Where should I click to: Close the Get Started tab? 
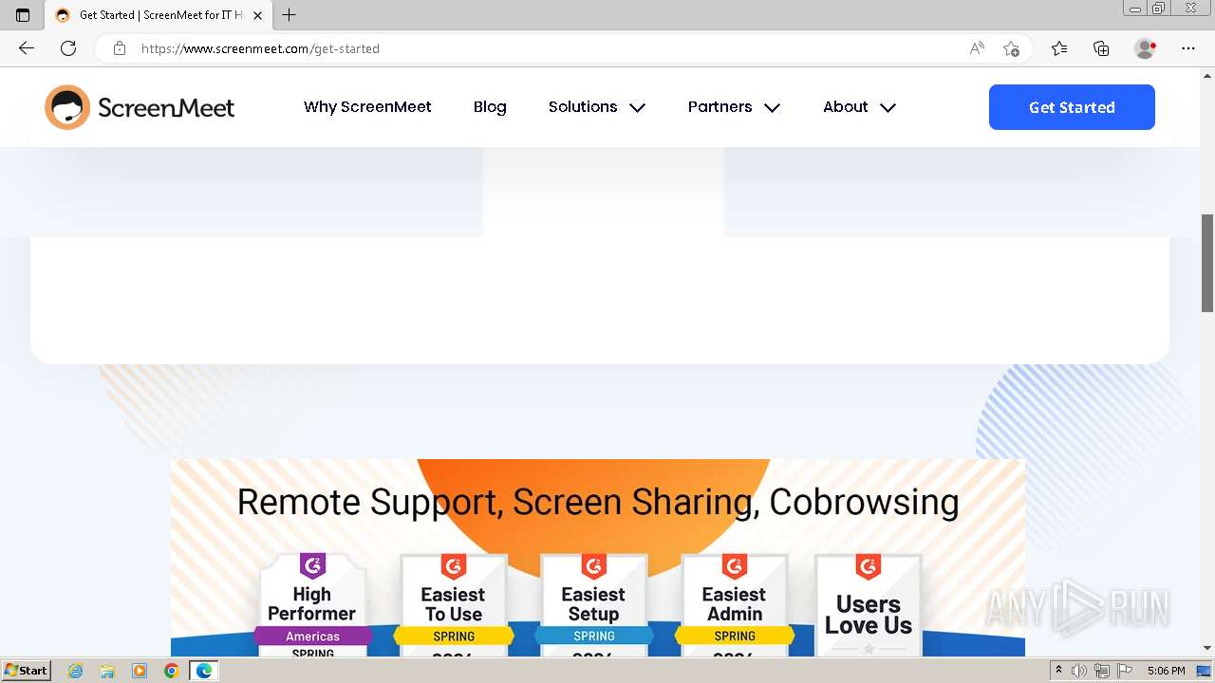(257, 15)
